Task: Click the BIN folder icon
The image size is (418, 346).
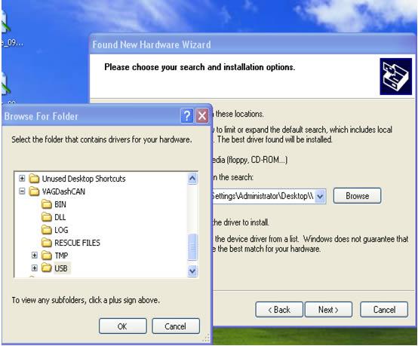Action: (47, 204)
